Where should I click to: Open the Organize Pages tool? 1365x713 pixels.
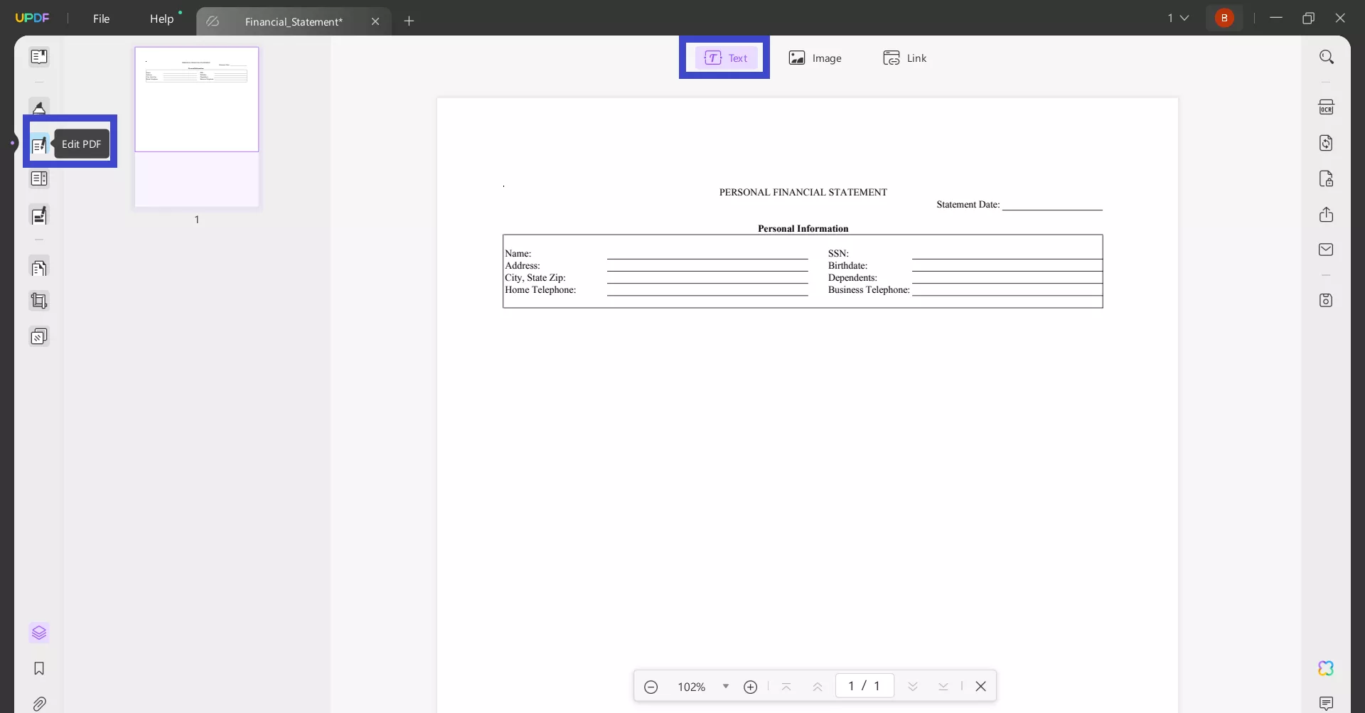point(39,267)
